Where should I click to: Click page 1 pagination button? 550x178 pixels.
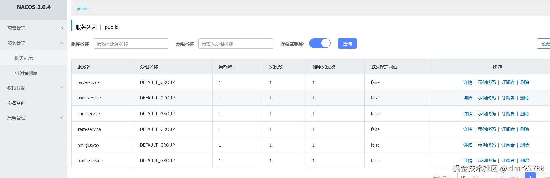click(530, 176)
